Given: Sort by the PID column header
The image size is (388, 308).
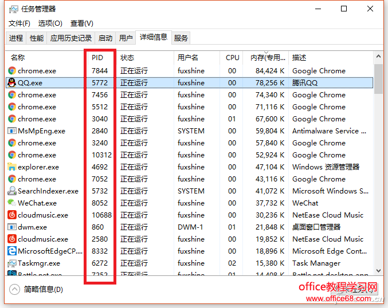Looking at the screenshot, I should click(101, 58).
